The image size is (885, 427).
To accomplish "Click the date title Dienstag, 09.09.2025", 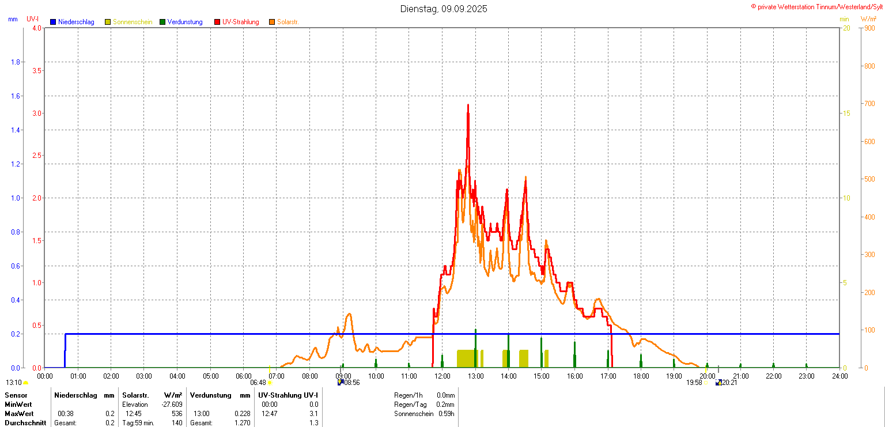I will (x=444, y=9).
